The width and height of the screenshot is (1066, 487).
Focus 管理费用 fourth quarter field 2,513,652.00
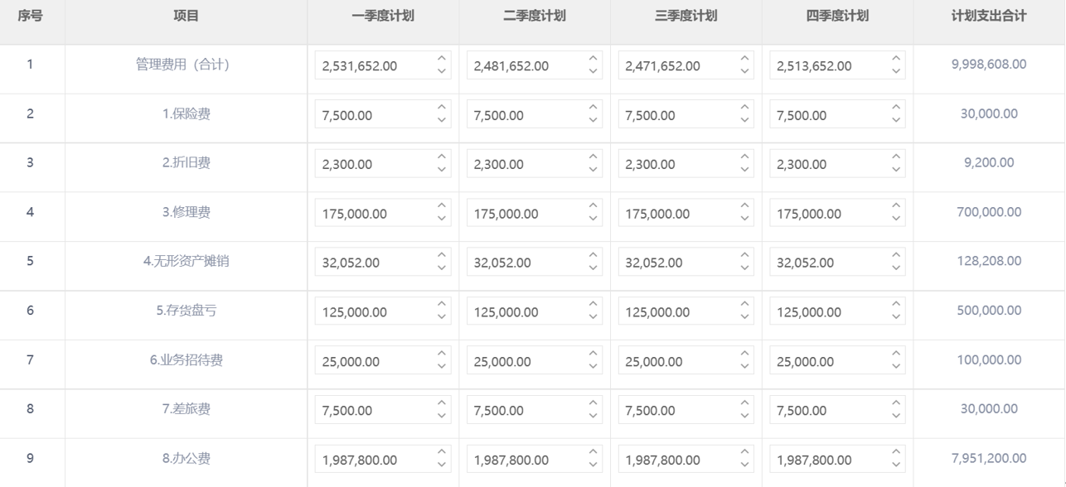point(837,65)
